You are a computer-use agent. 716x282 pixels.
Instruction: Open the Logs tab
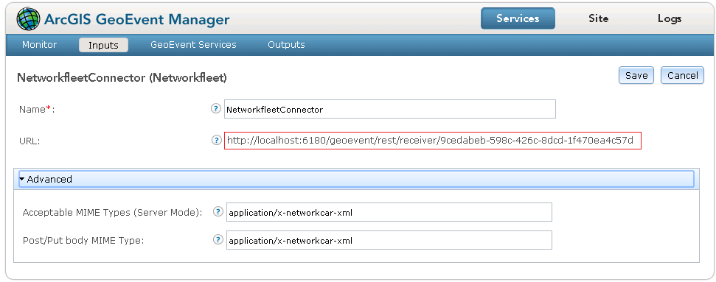[x=670, y=18]
